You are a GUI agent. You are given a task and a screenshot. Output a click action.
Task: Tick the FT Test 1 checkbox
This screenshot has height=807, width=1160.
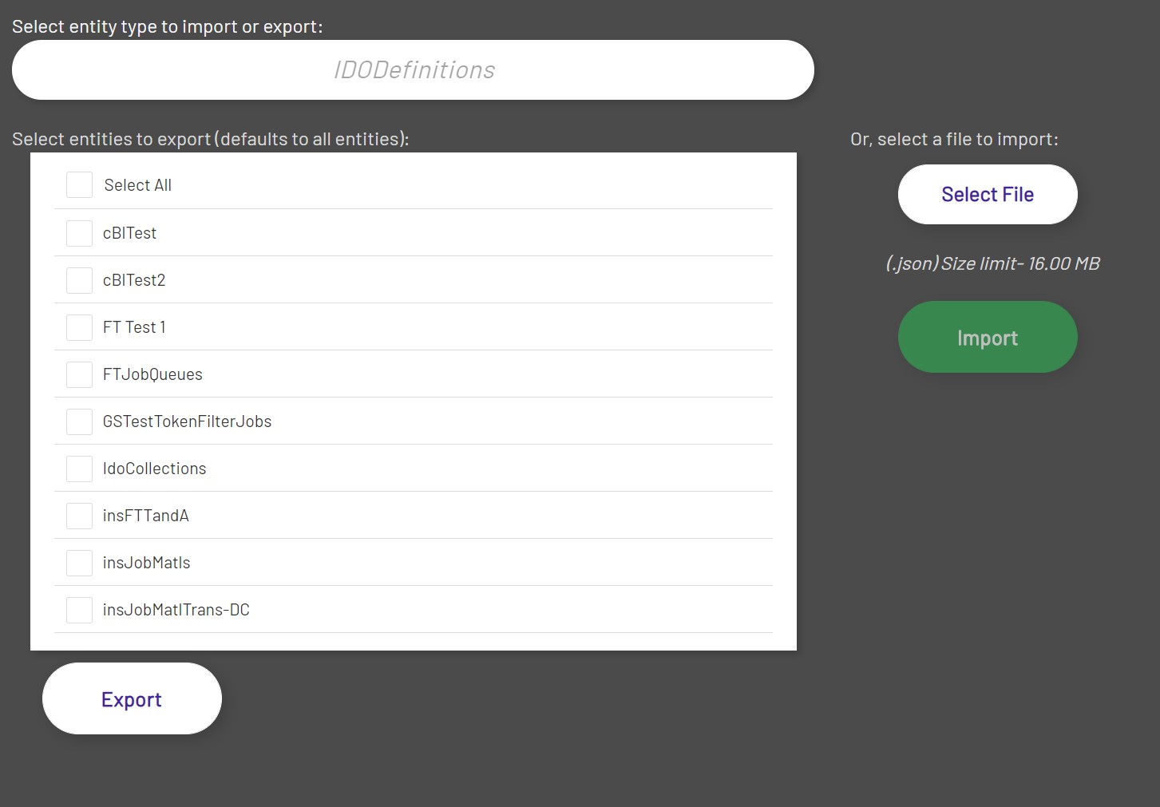click(79, 327)
